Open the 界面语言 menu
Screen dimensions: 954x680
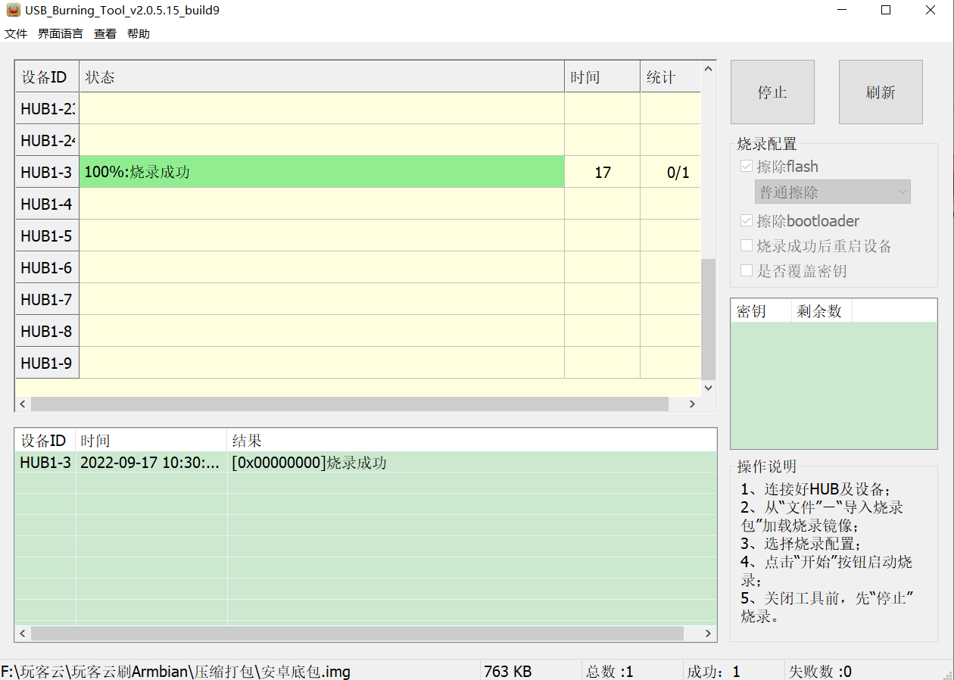pyautogui.click(x=61, y=34)
